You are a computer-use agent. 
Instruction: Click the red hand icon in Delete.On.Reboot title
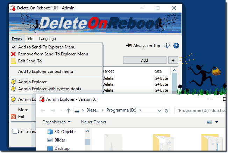pyautogui.click(x=13, y=8)
